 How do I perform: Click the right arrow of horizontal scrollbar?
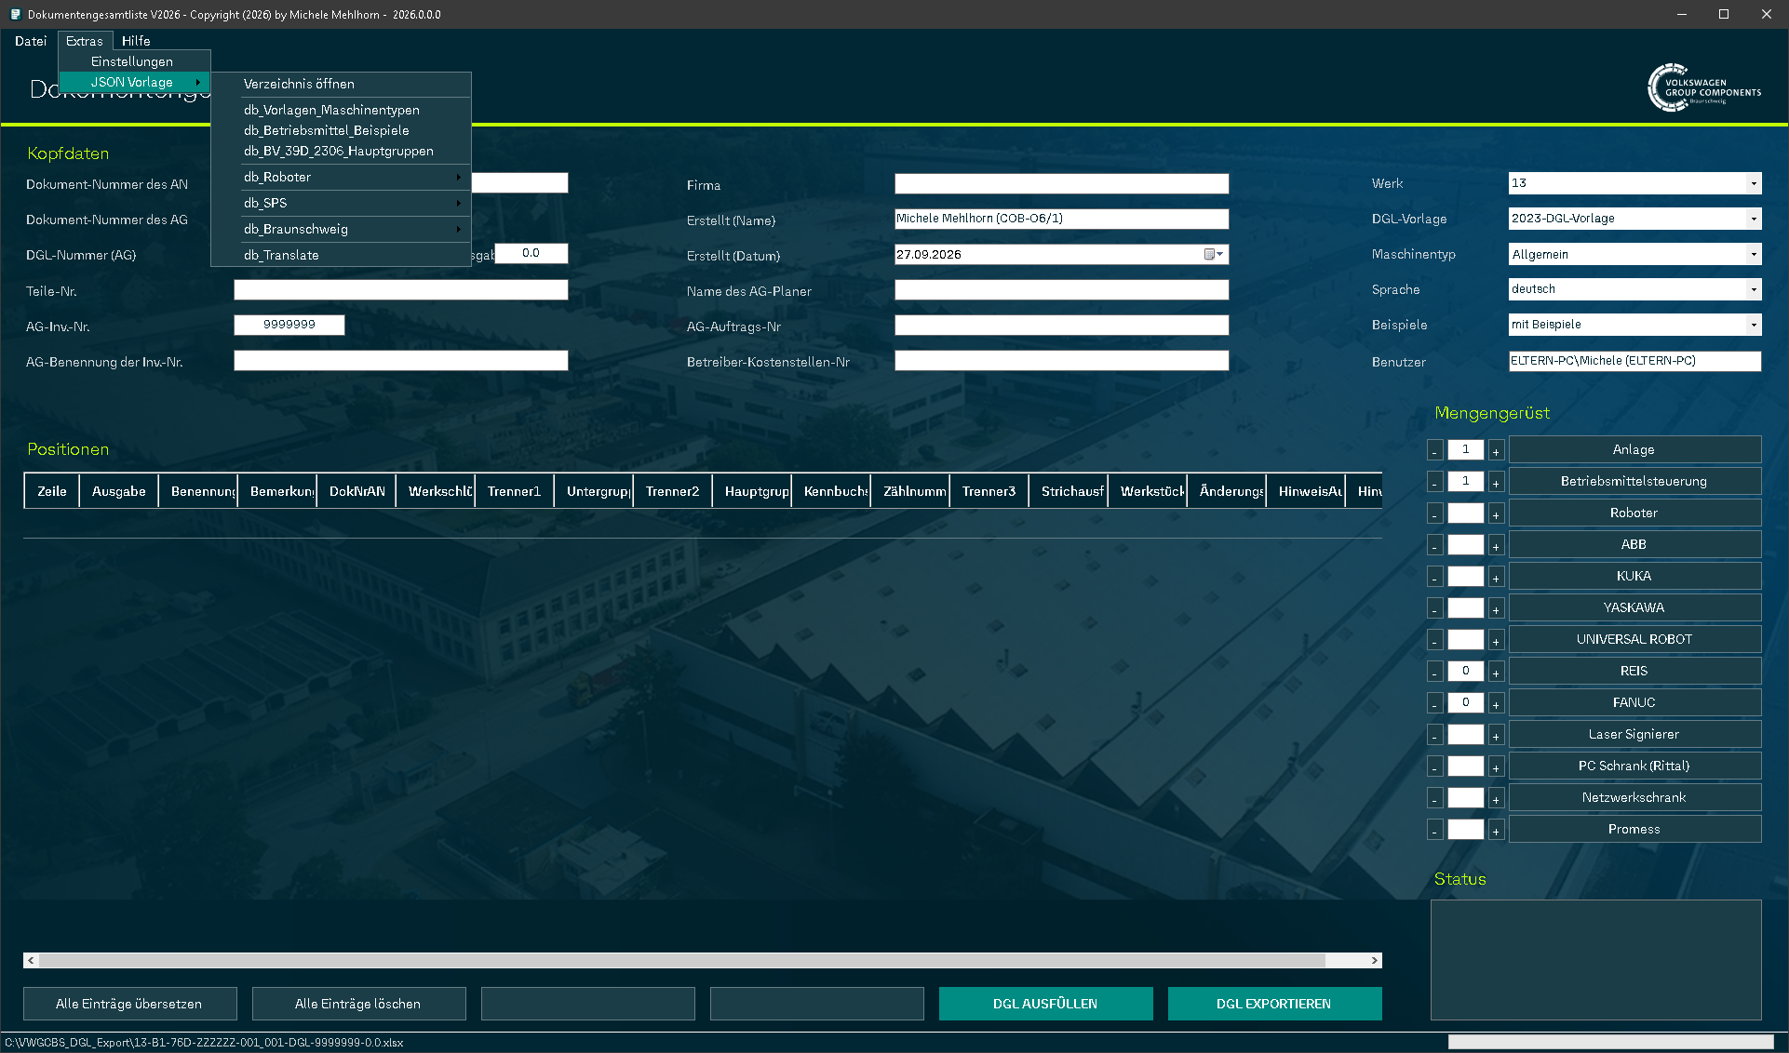pos(1374,960)
